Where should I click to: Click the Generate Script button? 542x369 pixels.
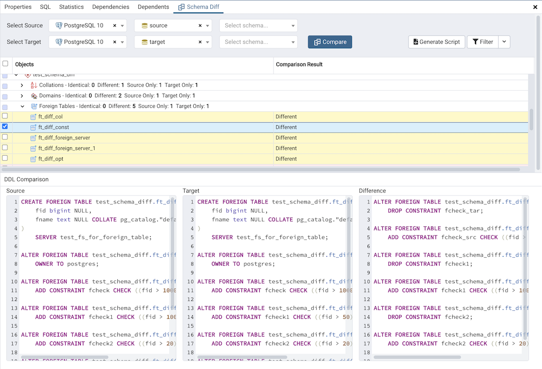tap(437, 42)
